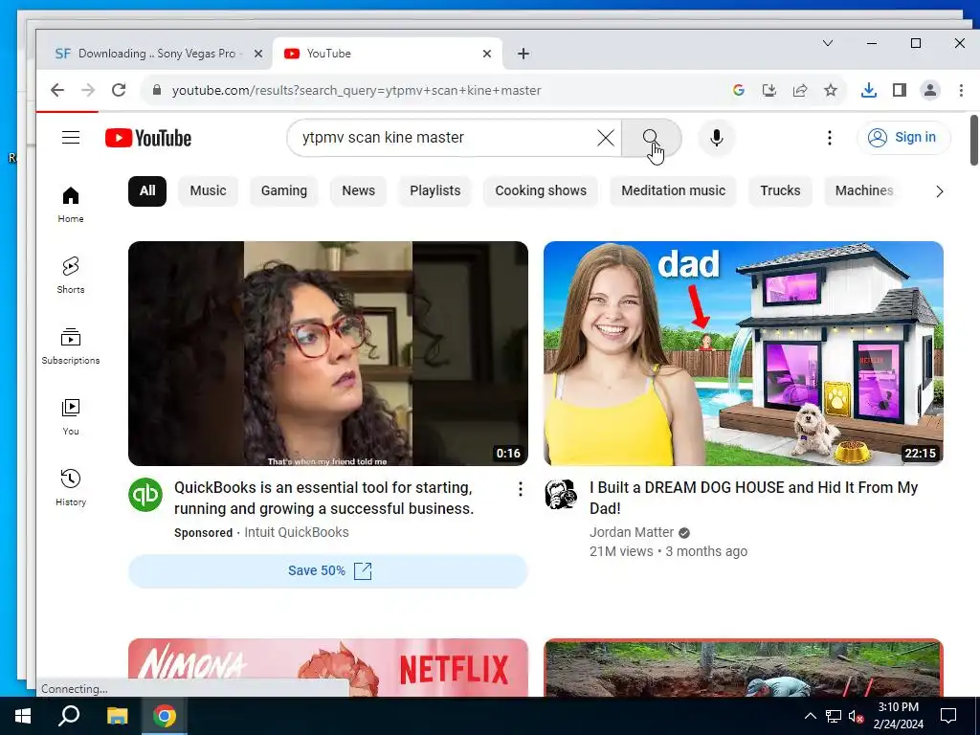Screen dimensions: 980x735
Task: Open File Explorer from the taskbar
Action: (x=117, y=716)
